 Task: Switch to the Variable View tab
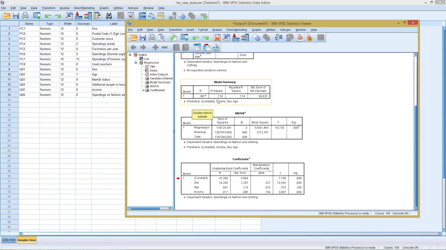tap(26, 240)
